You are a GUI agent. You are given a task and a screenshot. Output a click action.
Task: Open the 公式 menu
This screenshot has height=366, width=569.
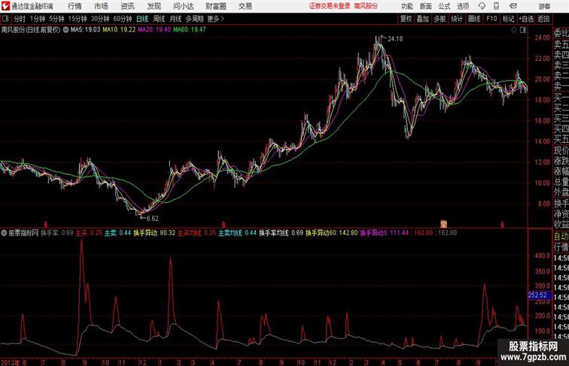coord(444,6)
